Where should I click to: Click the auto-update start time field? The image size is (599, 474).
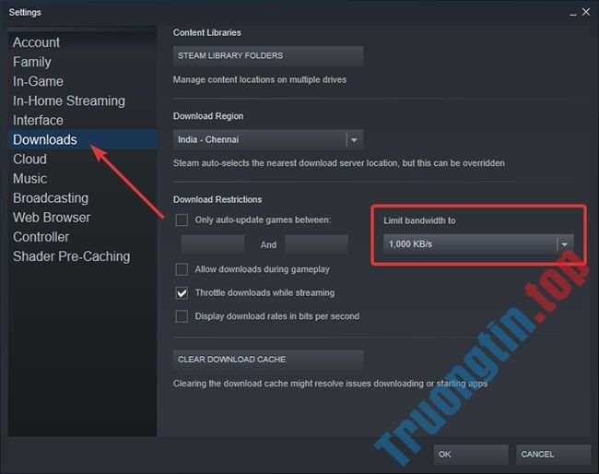click(212, 244)
